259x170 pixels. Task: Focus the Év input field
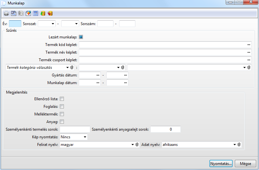[x=15, y=24]
